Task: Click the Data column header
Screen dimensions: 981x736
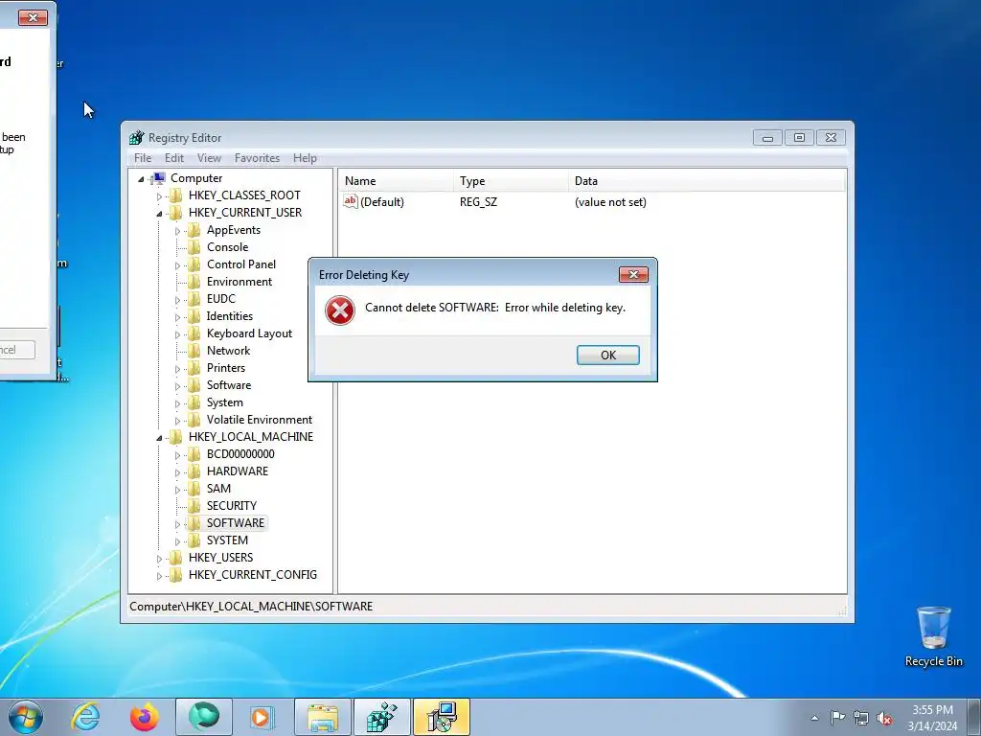Action: [x=707, y=181]
